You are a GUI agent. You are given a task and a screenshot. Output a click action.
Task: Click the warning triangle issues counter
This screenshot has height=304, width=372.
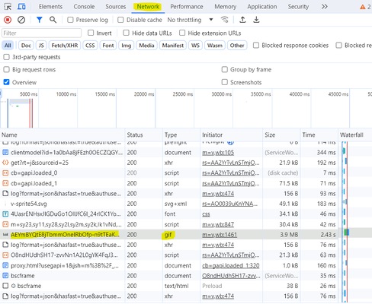point(365,7)
